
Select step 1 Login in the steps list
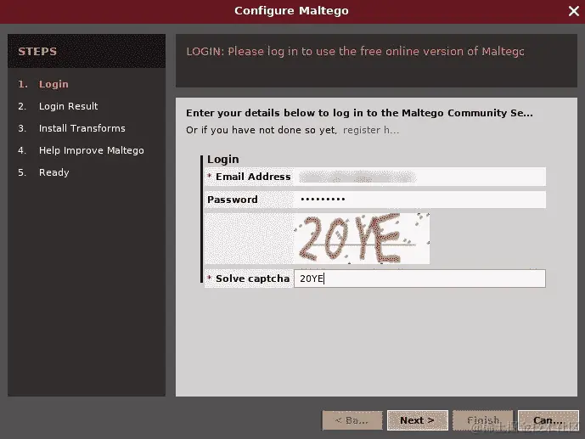(x=43, y=84)
